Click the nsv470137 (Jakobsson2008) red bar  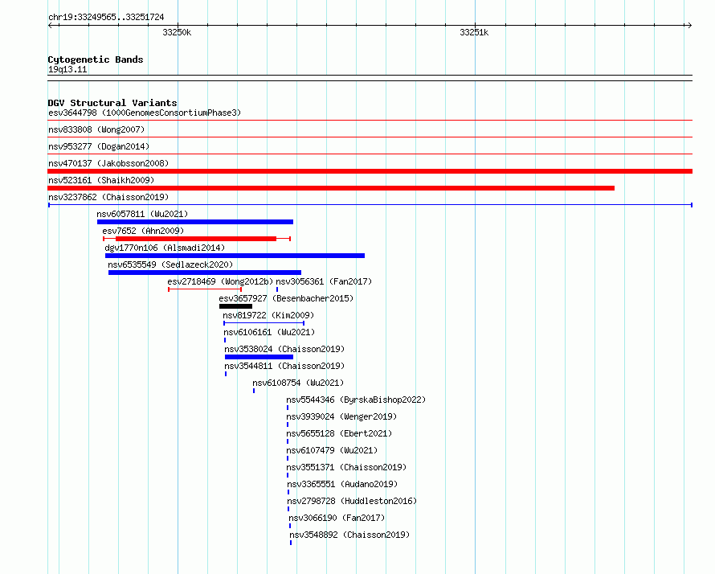click(x=370, y=171)
